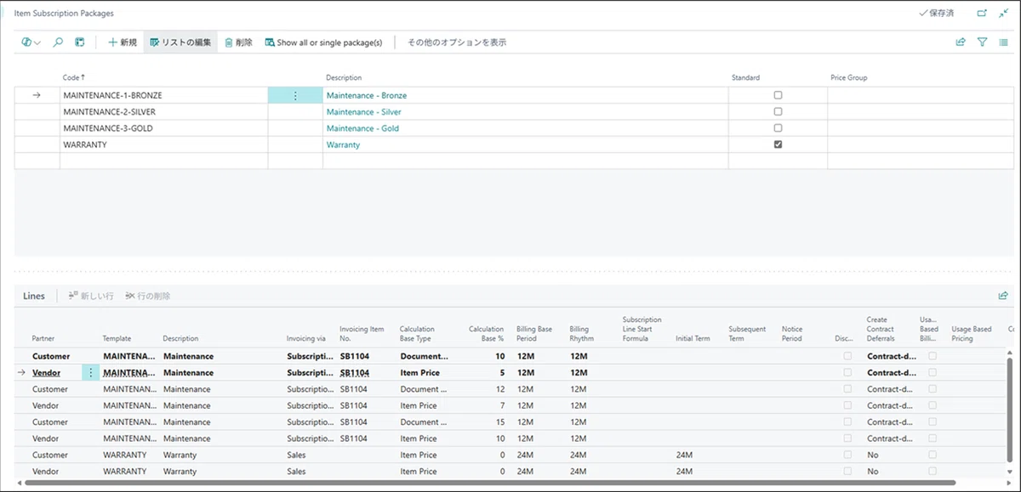Open row menu for bold Vendor line
1021x492 pixels.
91,372
